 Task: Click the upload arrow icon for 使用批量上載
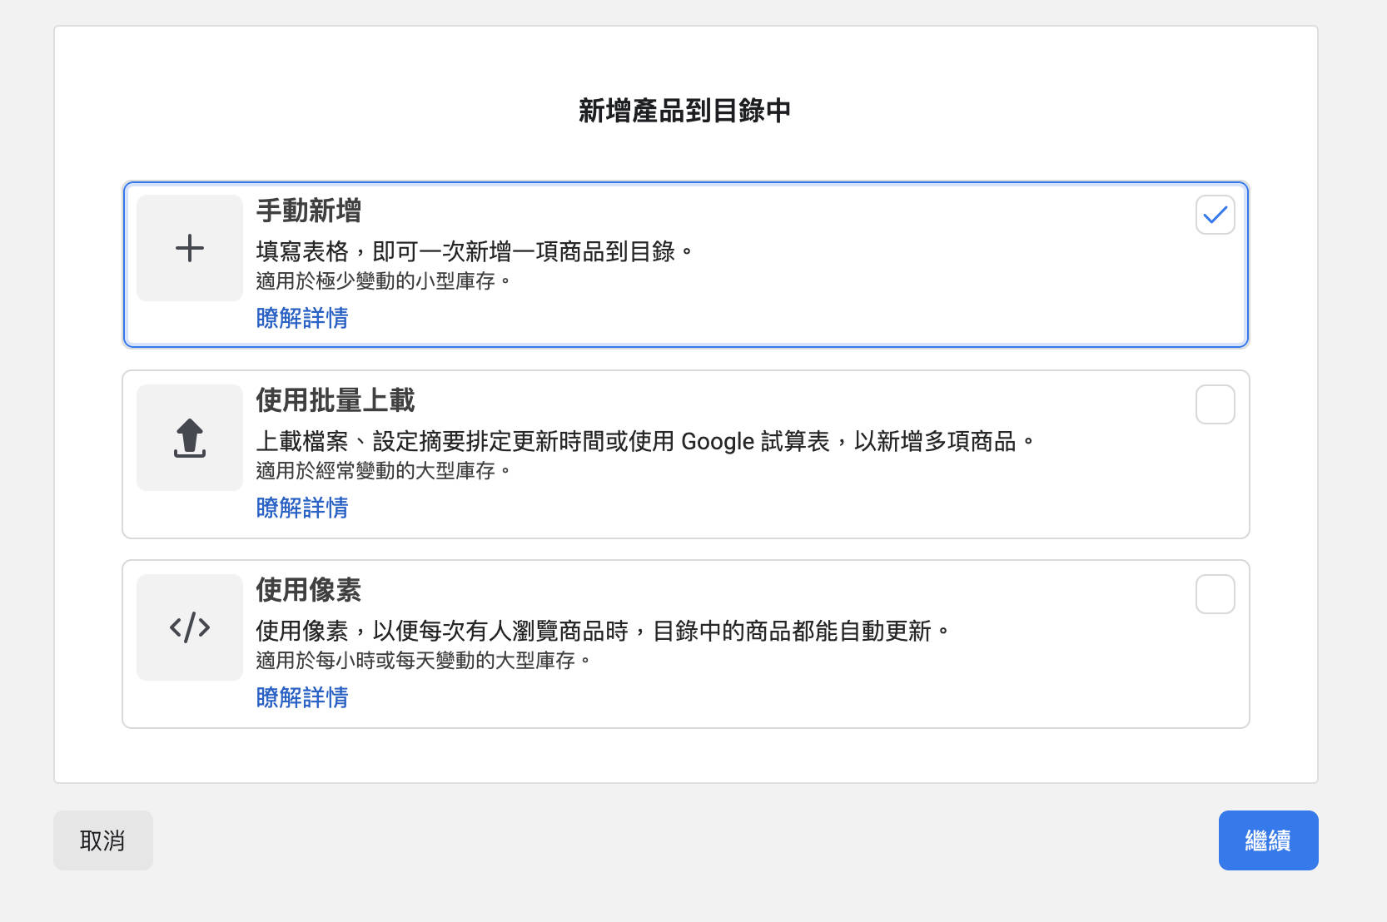pyautogui.click(x=190, y=438)
